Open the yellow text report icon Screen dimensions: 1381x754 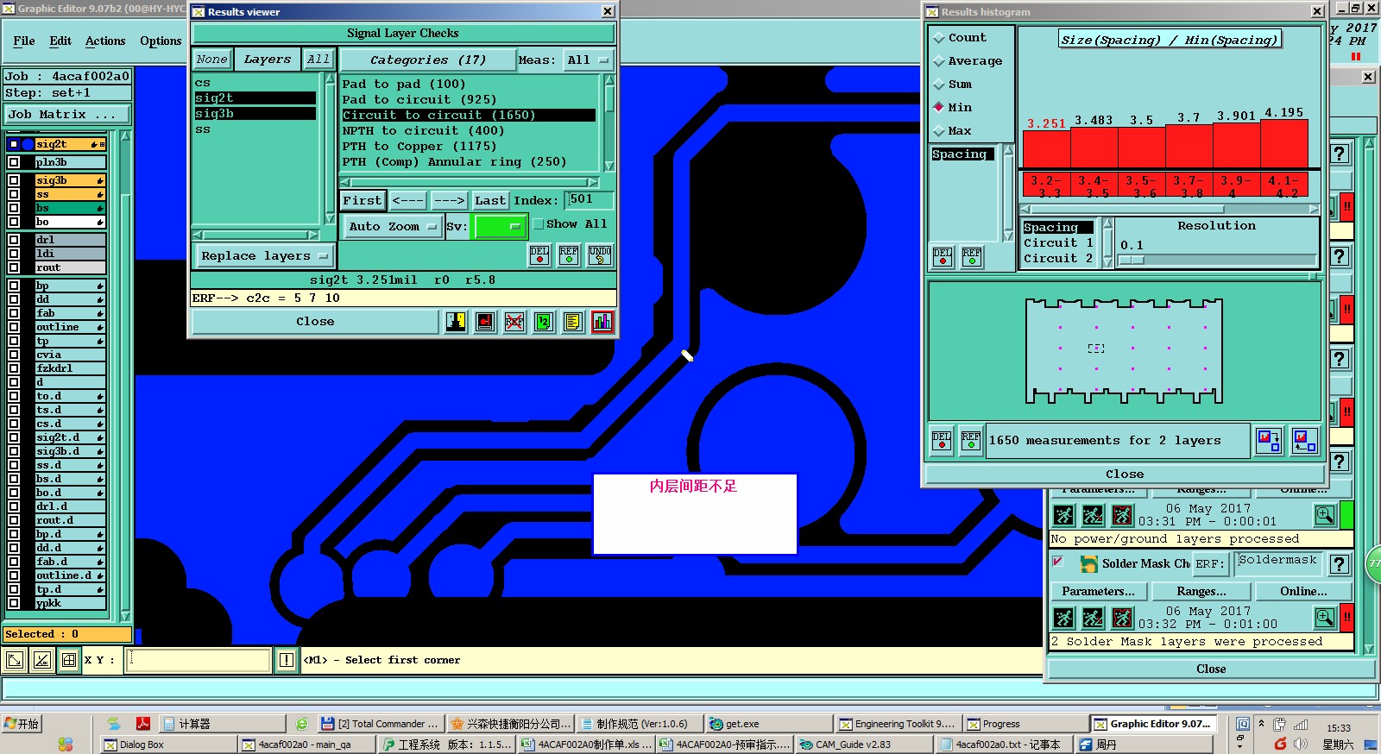[573, 322]
